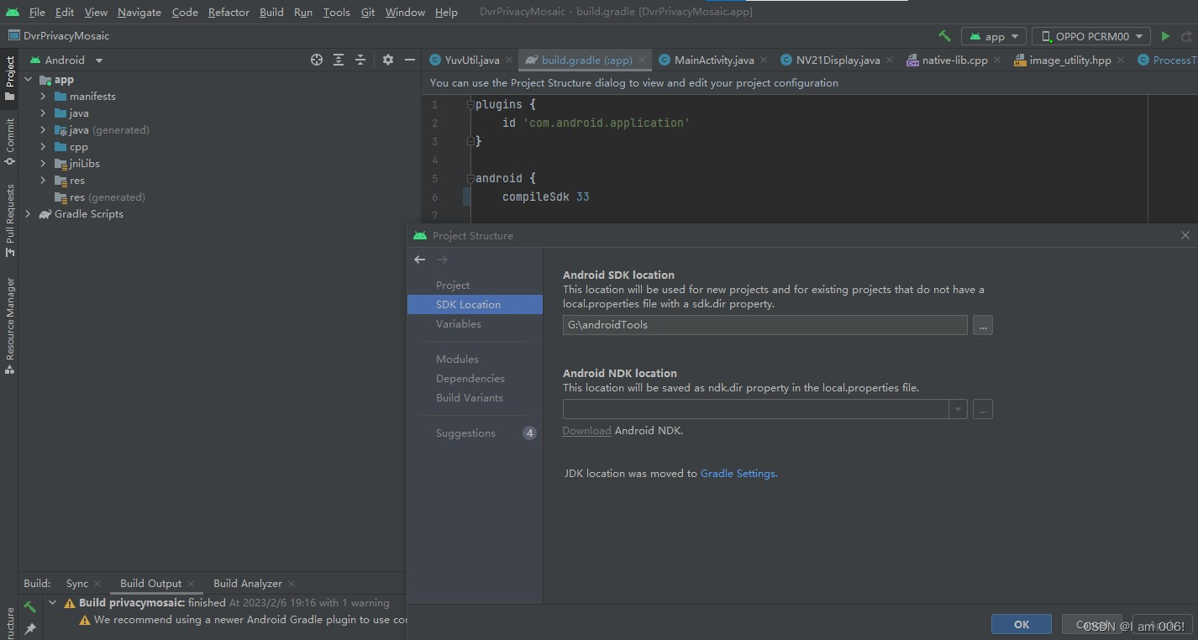Open the app run configuration dropdown

pyautogui.click(x=993, y=36)
